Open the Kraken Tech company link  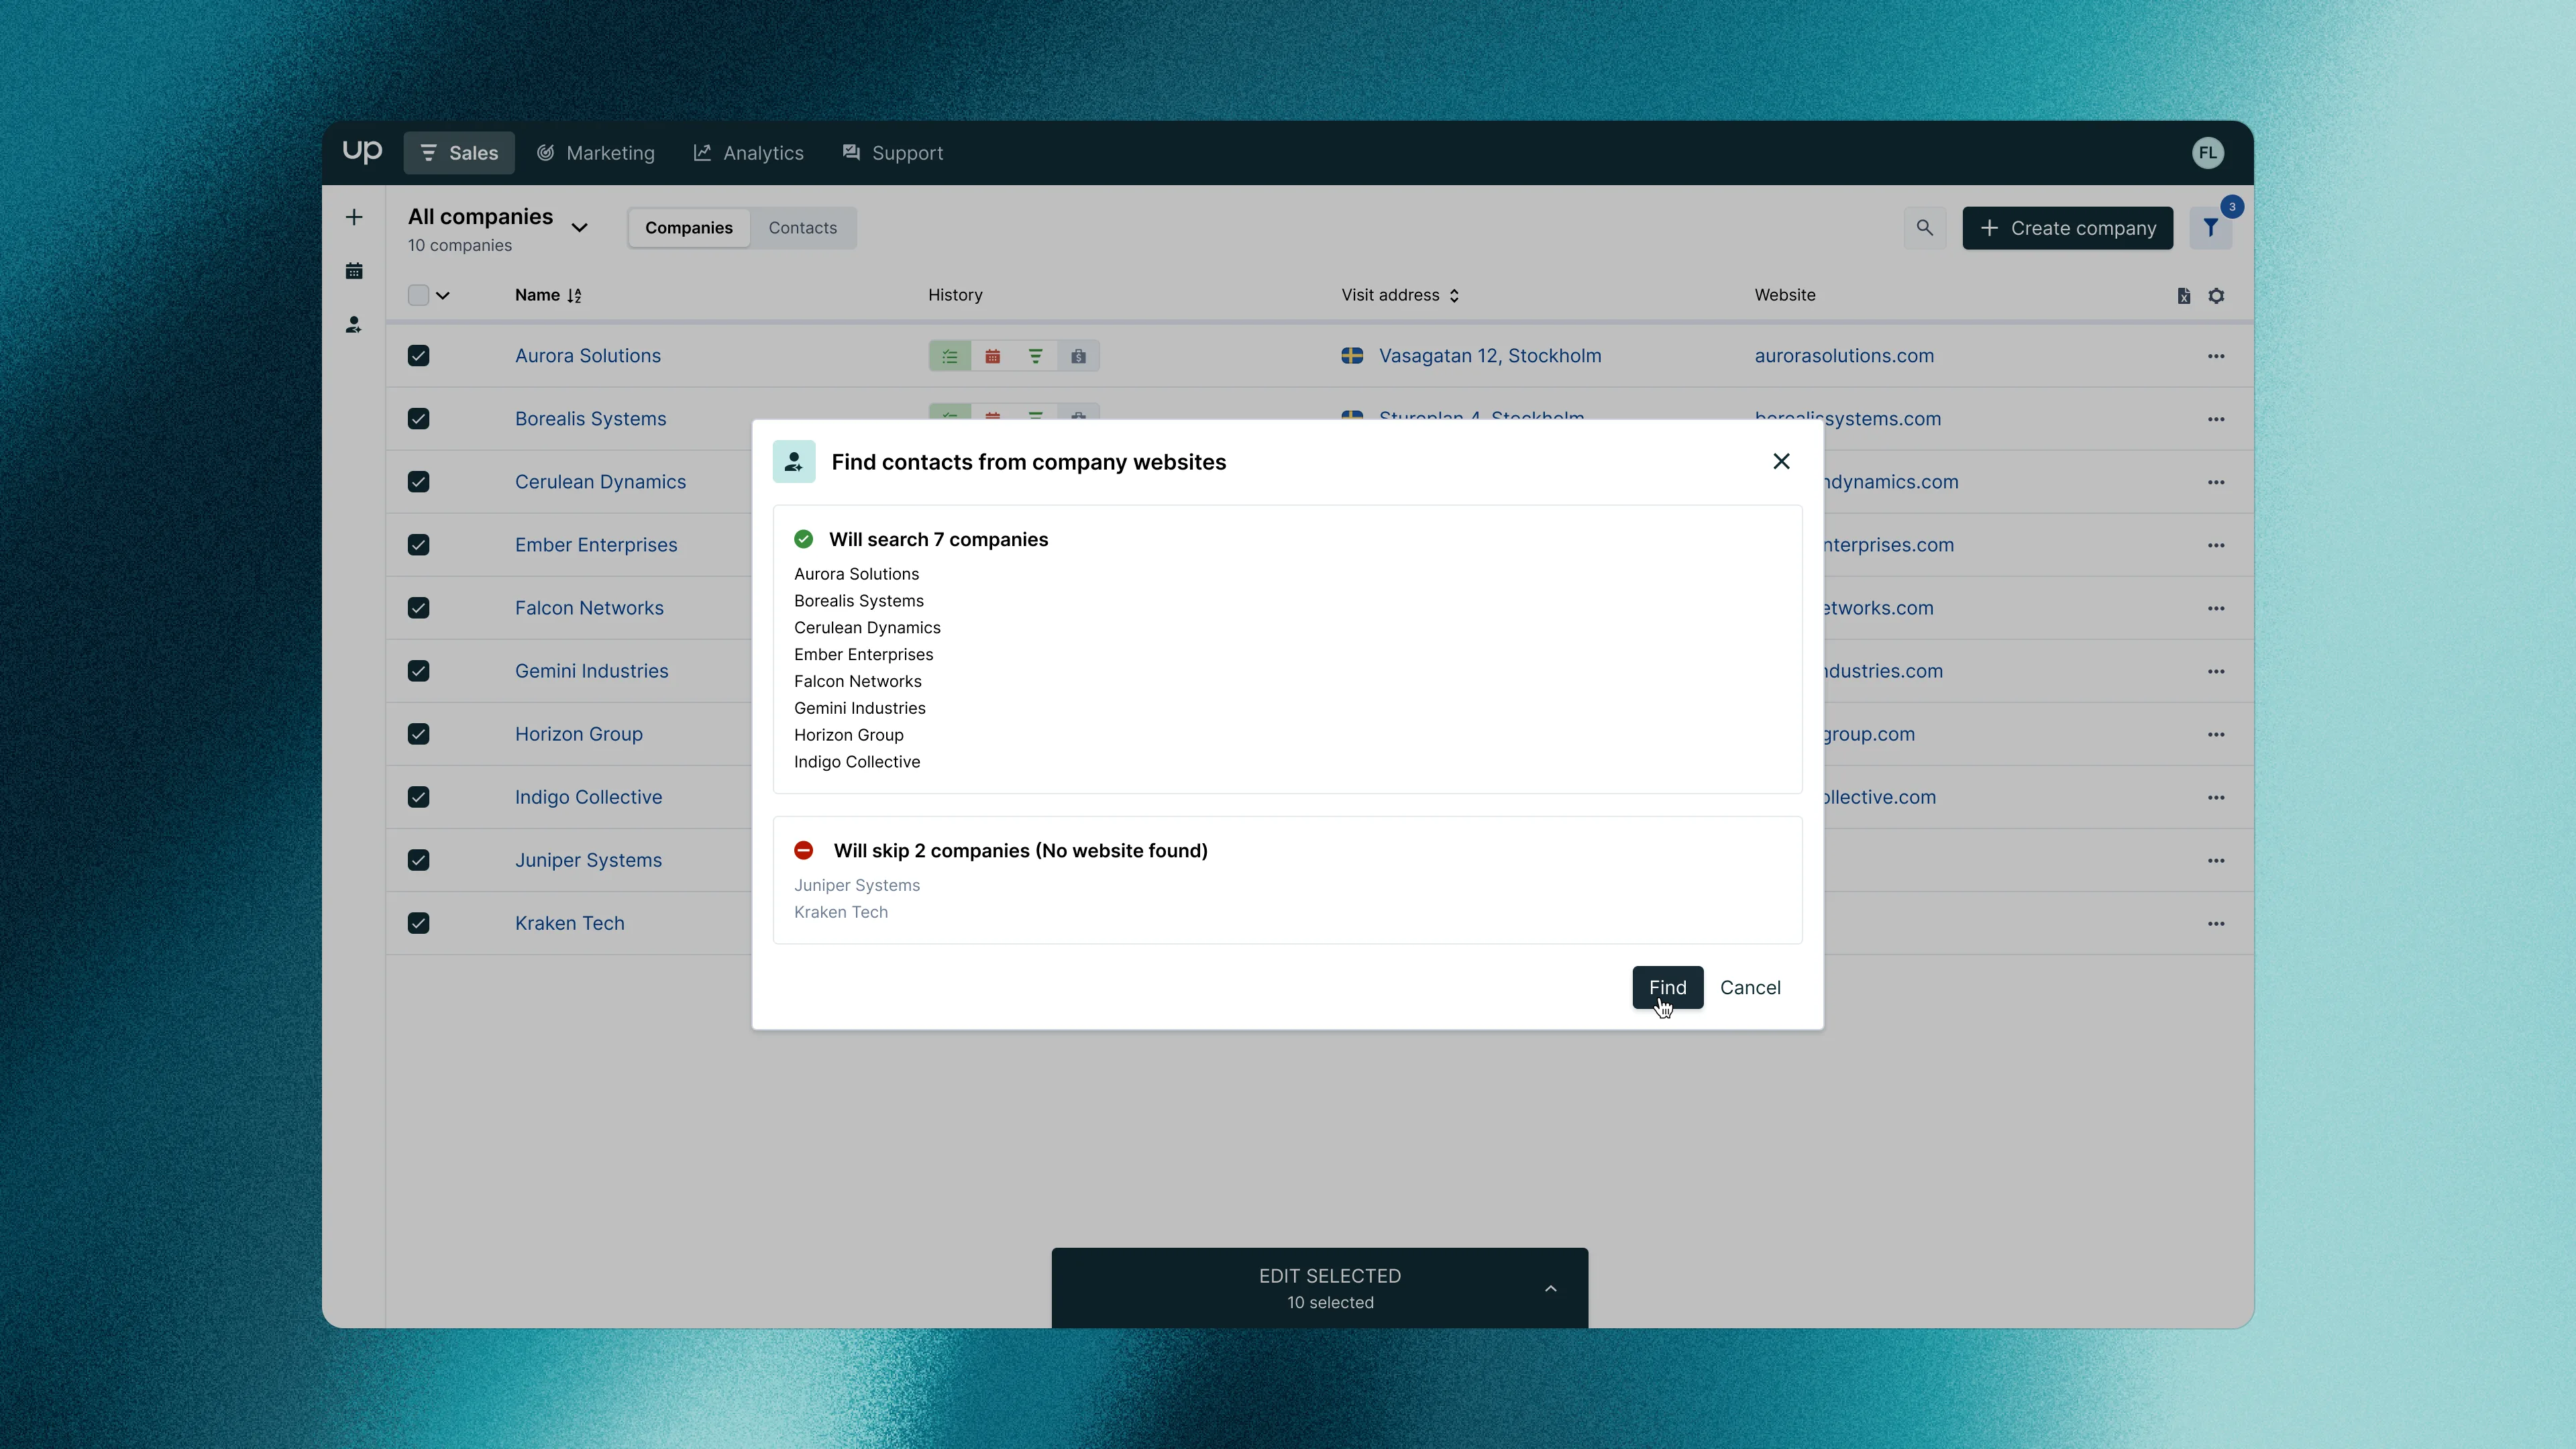point(570,923)
